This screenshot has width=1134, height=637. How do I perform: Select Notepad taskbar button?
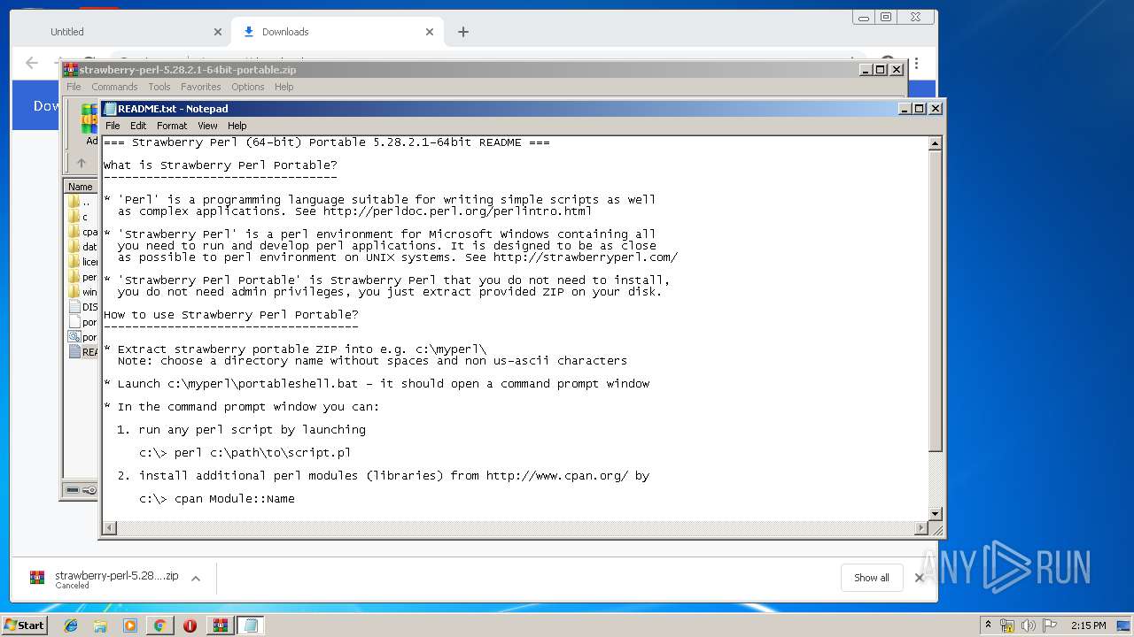(x=251, y=625)
